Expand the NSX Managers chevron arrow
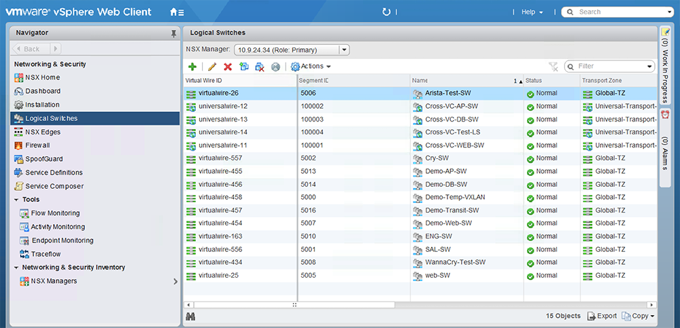The image size is (680, 328). point(175,281)
